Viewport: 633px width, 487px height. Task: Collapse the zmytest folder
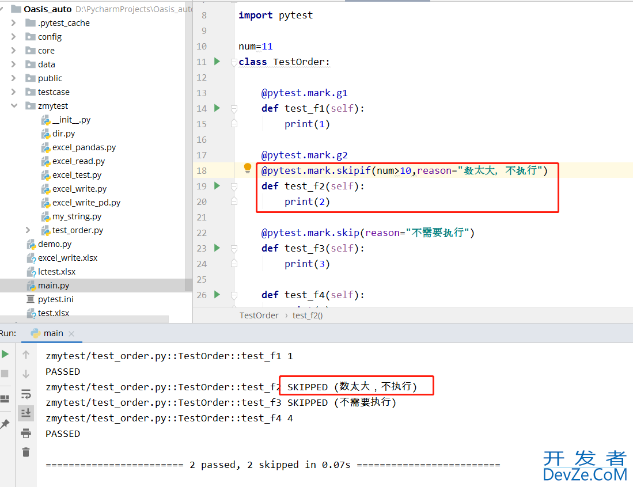click(x=14, y=106)
